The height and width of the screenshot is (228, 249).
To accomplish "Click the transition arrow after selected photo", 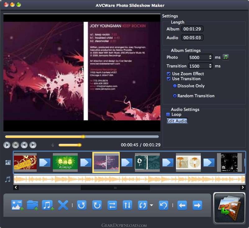I will pyautogui.click(x=127, y=162).
